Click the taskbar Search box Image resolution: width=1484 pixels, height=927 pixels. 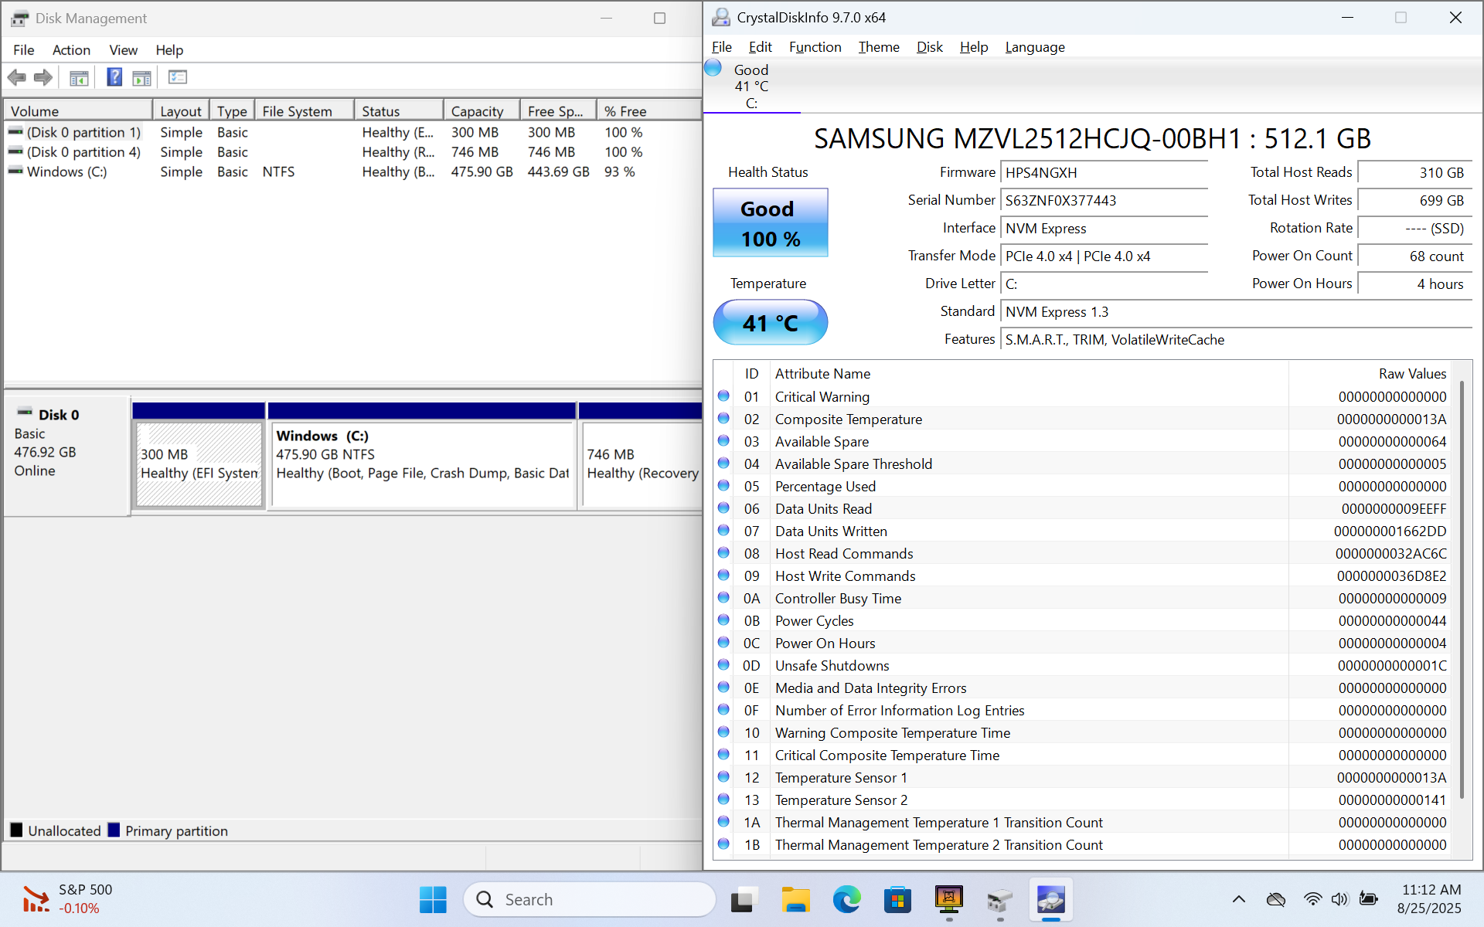tap(590, 899)
